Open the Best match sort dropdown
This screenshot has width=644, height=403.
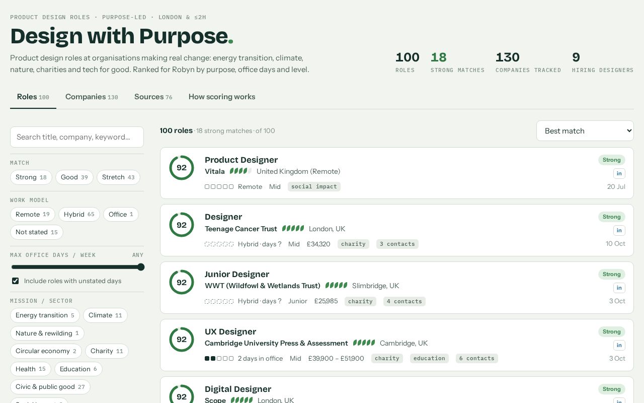coord(585,131)
